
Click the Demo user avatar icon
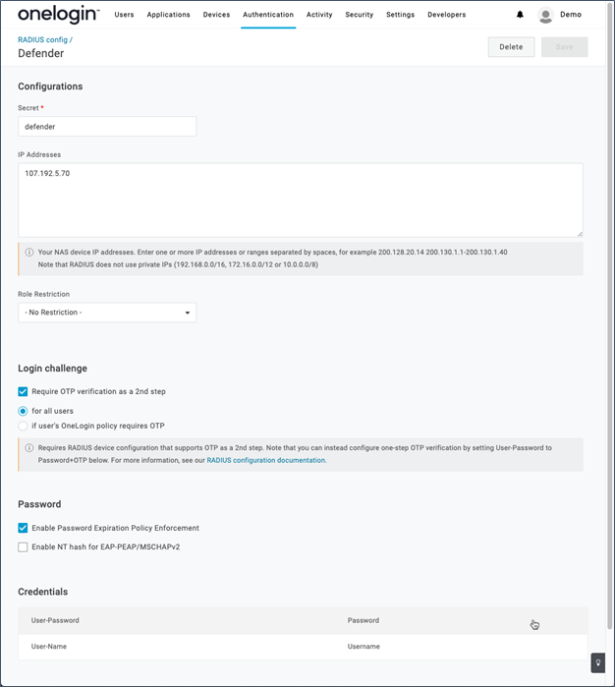coord(545,15)
